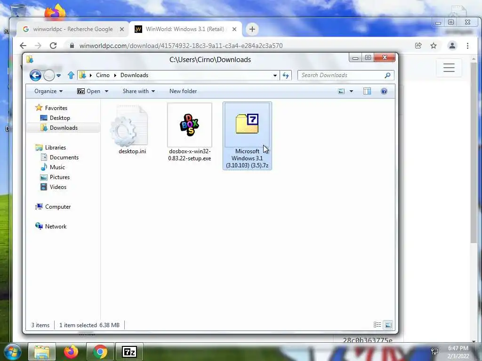The width and height of the screenshot is (482, 361).
Task: Click the Explorer Back arrow button
Action: tap(35, 75)
